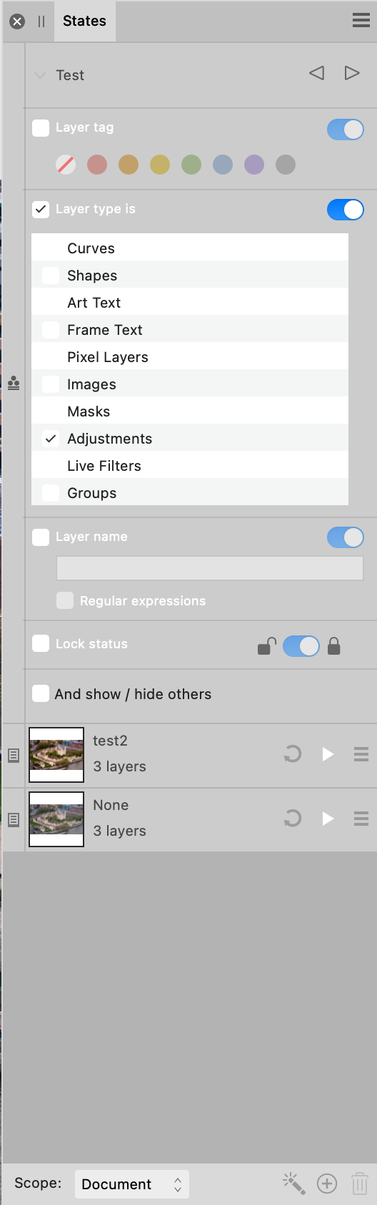The height and width of the screenshot is (1205, 377).
Task: Click the locked padlock icon
Action: [333, 646]
